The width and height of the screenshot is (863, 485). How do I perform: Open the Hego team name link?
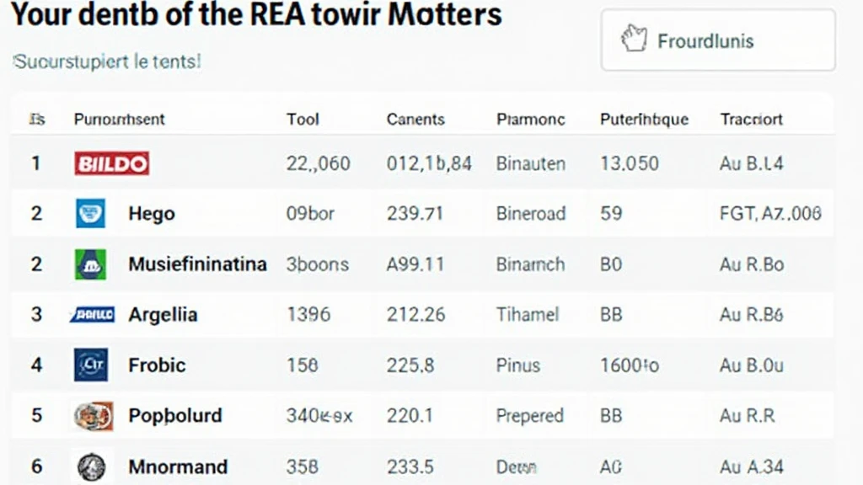(x=152, y=214)
